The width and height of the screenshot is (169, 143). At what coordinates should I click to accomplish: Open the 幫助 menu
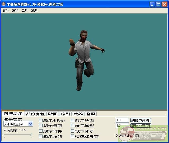[x=34, y=11]
